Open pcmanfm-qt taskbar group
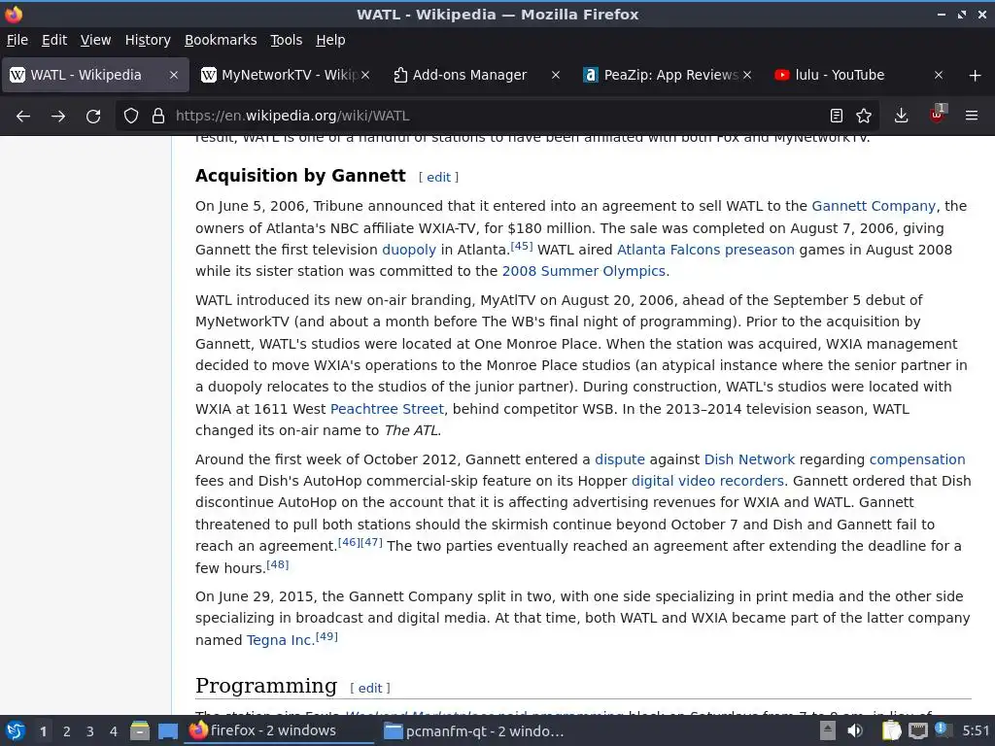 pos(474,730)
